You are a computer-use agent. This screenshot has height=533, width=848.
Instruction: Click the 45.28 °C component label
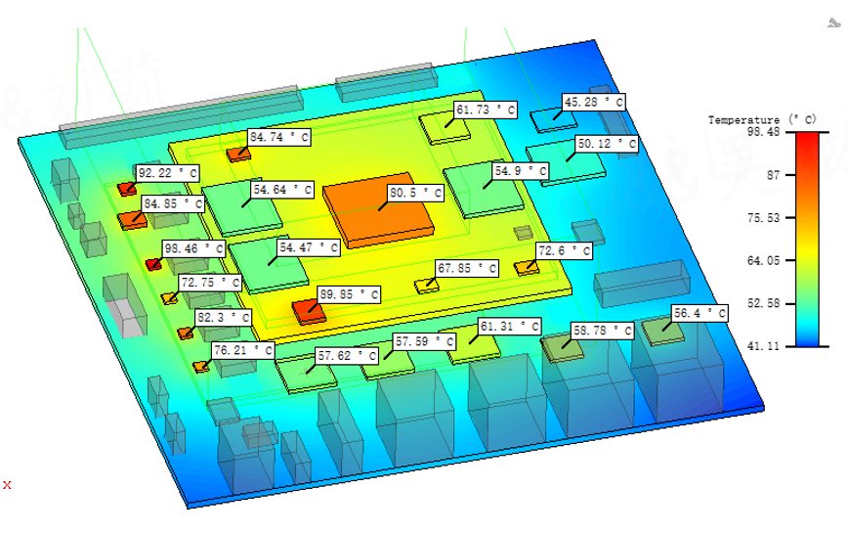coord(594,103)
